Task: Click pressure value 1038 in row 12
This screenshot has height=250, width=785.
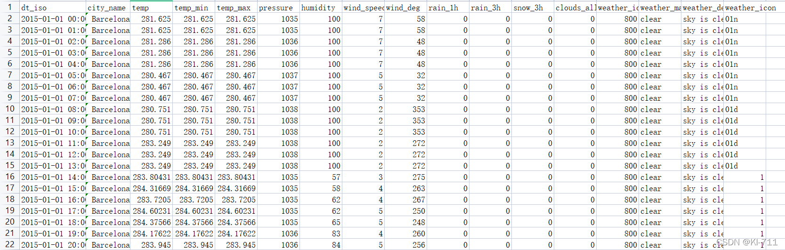Action: pos(278,132)
